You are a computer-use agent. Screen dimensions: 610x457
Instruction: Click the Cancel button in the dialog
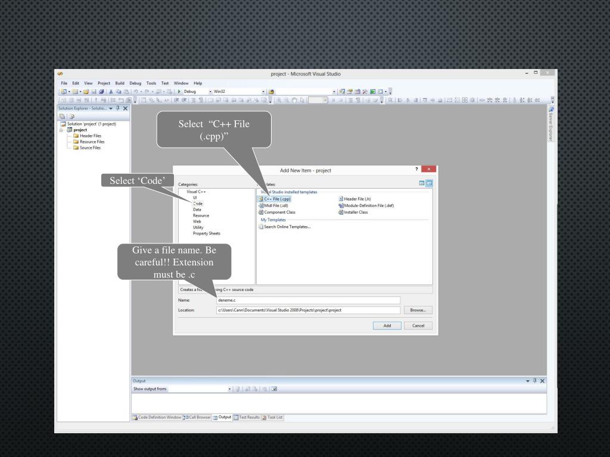418,325
